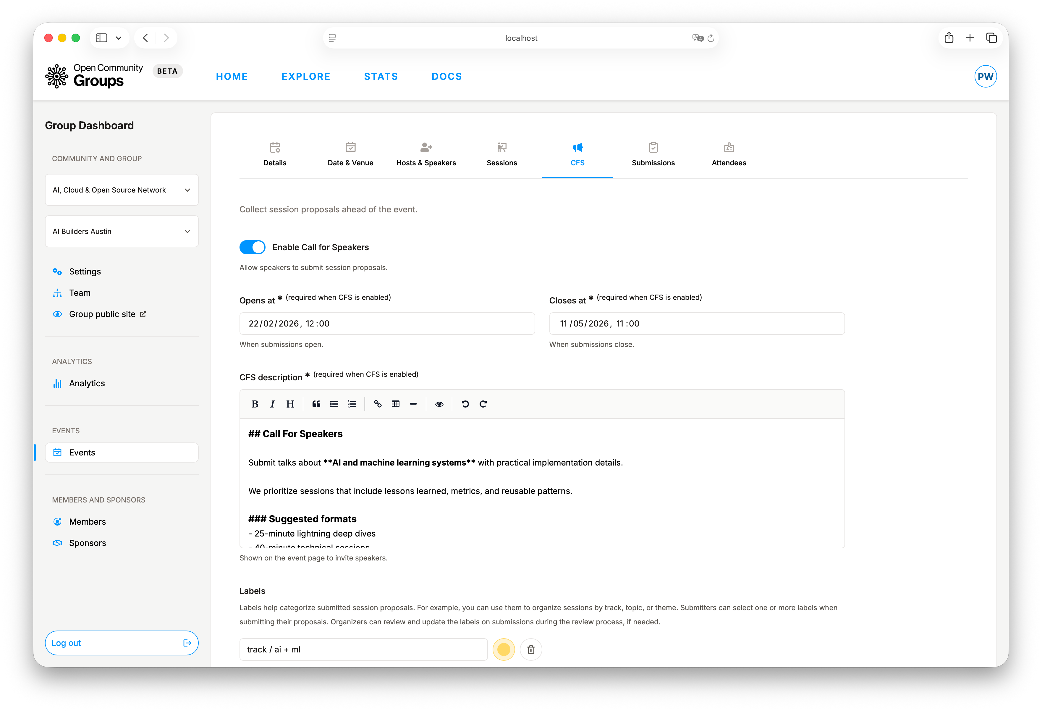
Task: Focus the label name field 'track / ai + ml'
Action: (364, 649)
